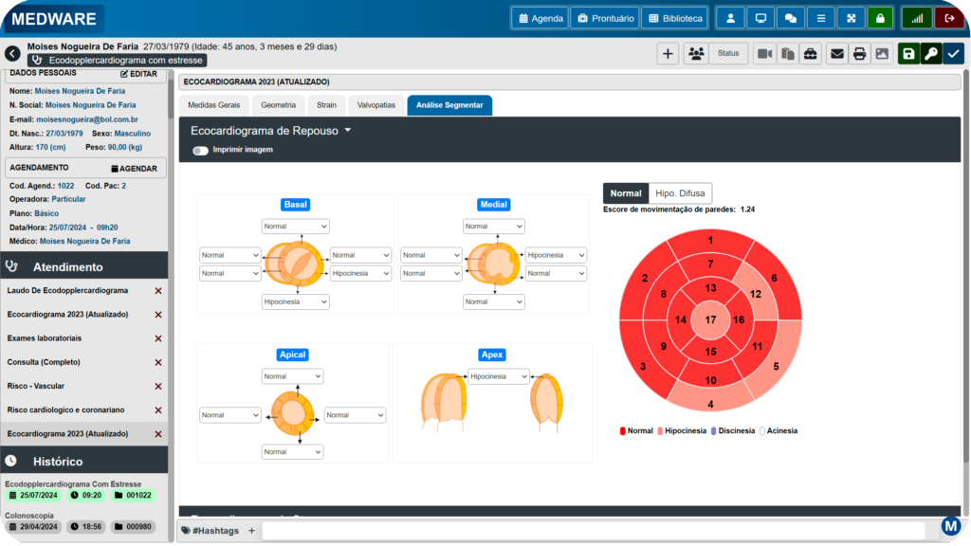Viewport: 971px width, 546px height.
Task: Select the Hipo. Difusa toggle option
Action: pyautogui.click(x=680, y=193)
